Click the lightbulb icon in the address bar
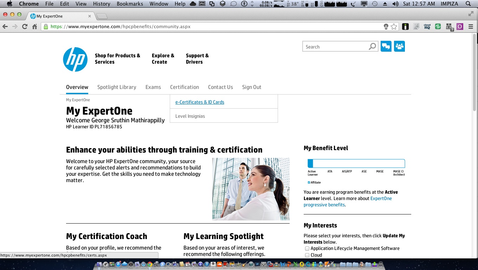The height and width of the screenshot is (270, 478). (x=386, y=26)
